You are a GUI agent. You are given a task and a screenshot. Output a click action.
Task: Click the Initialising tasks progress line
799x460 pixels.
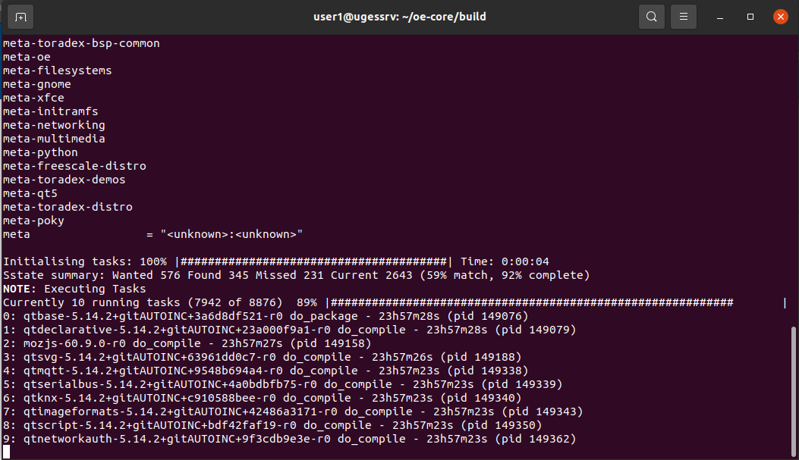(x=275, y=261)
